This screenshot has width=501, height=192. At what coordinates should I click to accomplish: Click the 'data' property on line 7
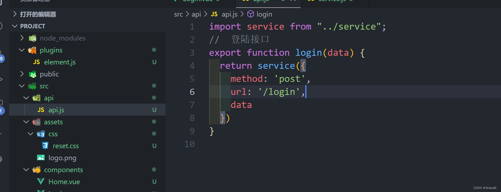click(241, 105)
